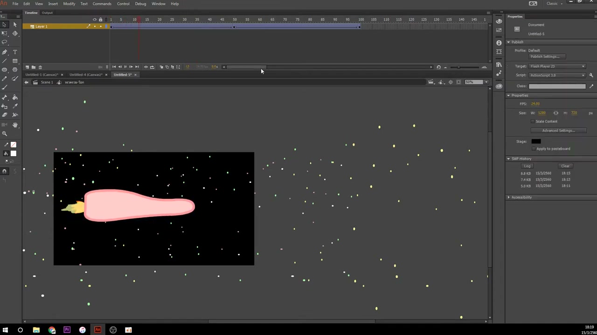Select the Text tool

[x=15, y=52]
